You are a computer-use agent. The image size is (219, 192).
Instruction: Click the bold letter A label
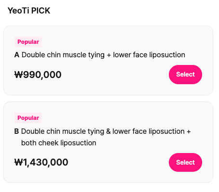17,55
